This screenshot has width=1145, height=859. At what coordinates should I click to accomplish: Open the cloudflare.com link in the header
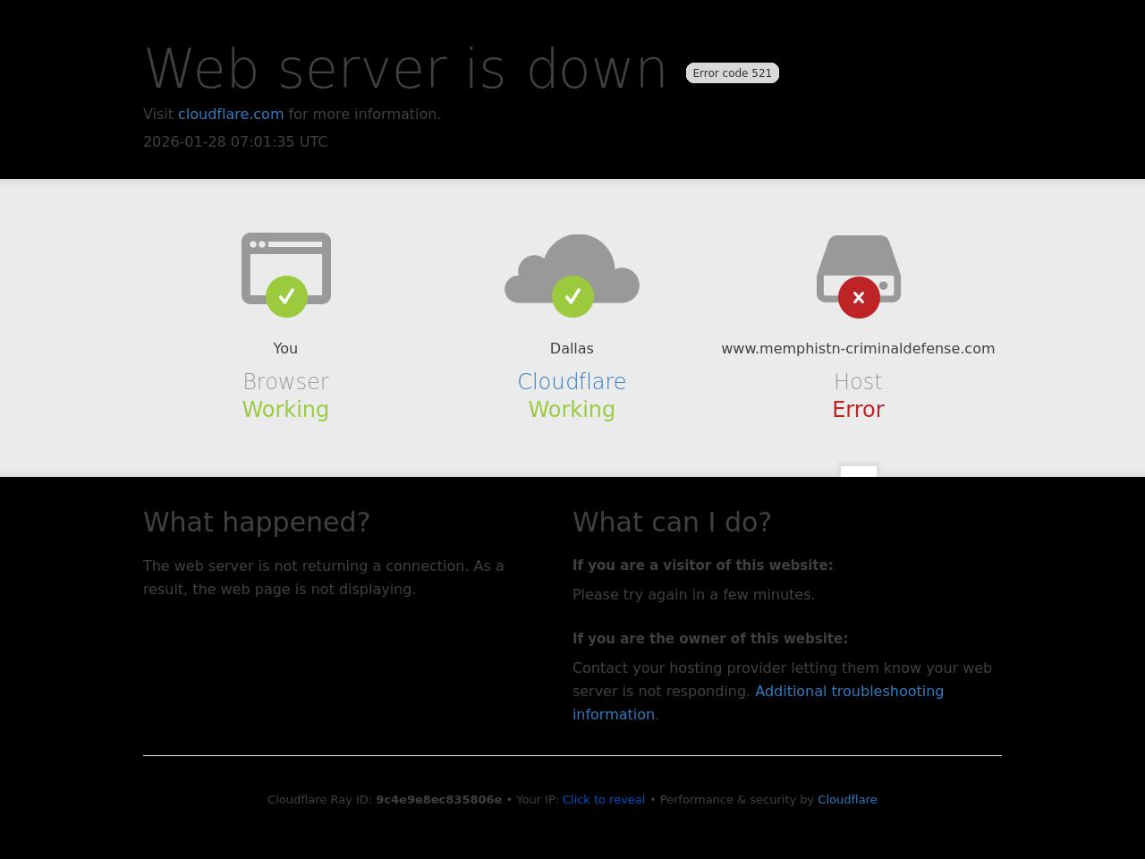pyautogui.click(x=231, y=114)
